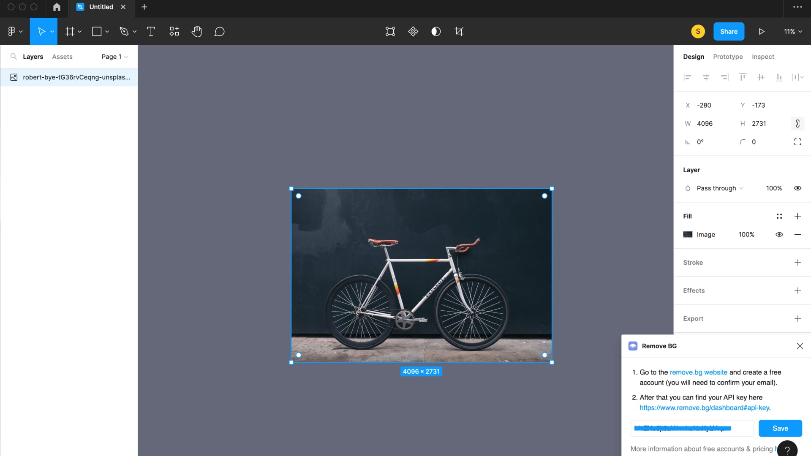
Task: Click the Mask contrast icon in toolbar
Action: tap(436, 32)
